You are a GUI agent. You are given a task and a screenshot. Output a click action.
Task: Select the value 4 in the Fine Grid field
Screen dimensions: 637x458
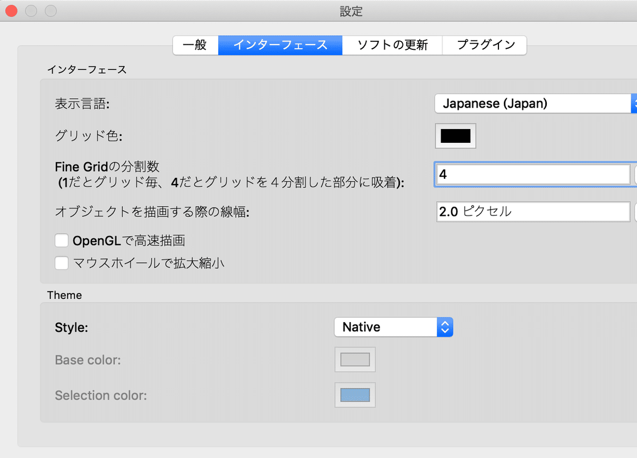pos(531,174)
